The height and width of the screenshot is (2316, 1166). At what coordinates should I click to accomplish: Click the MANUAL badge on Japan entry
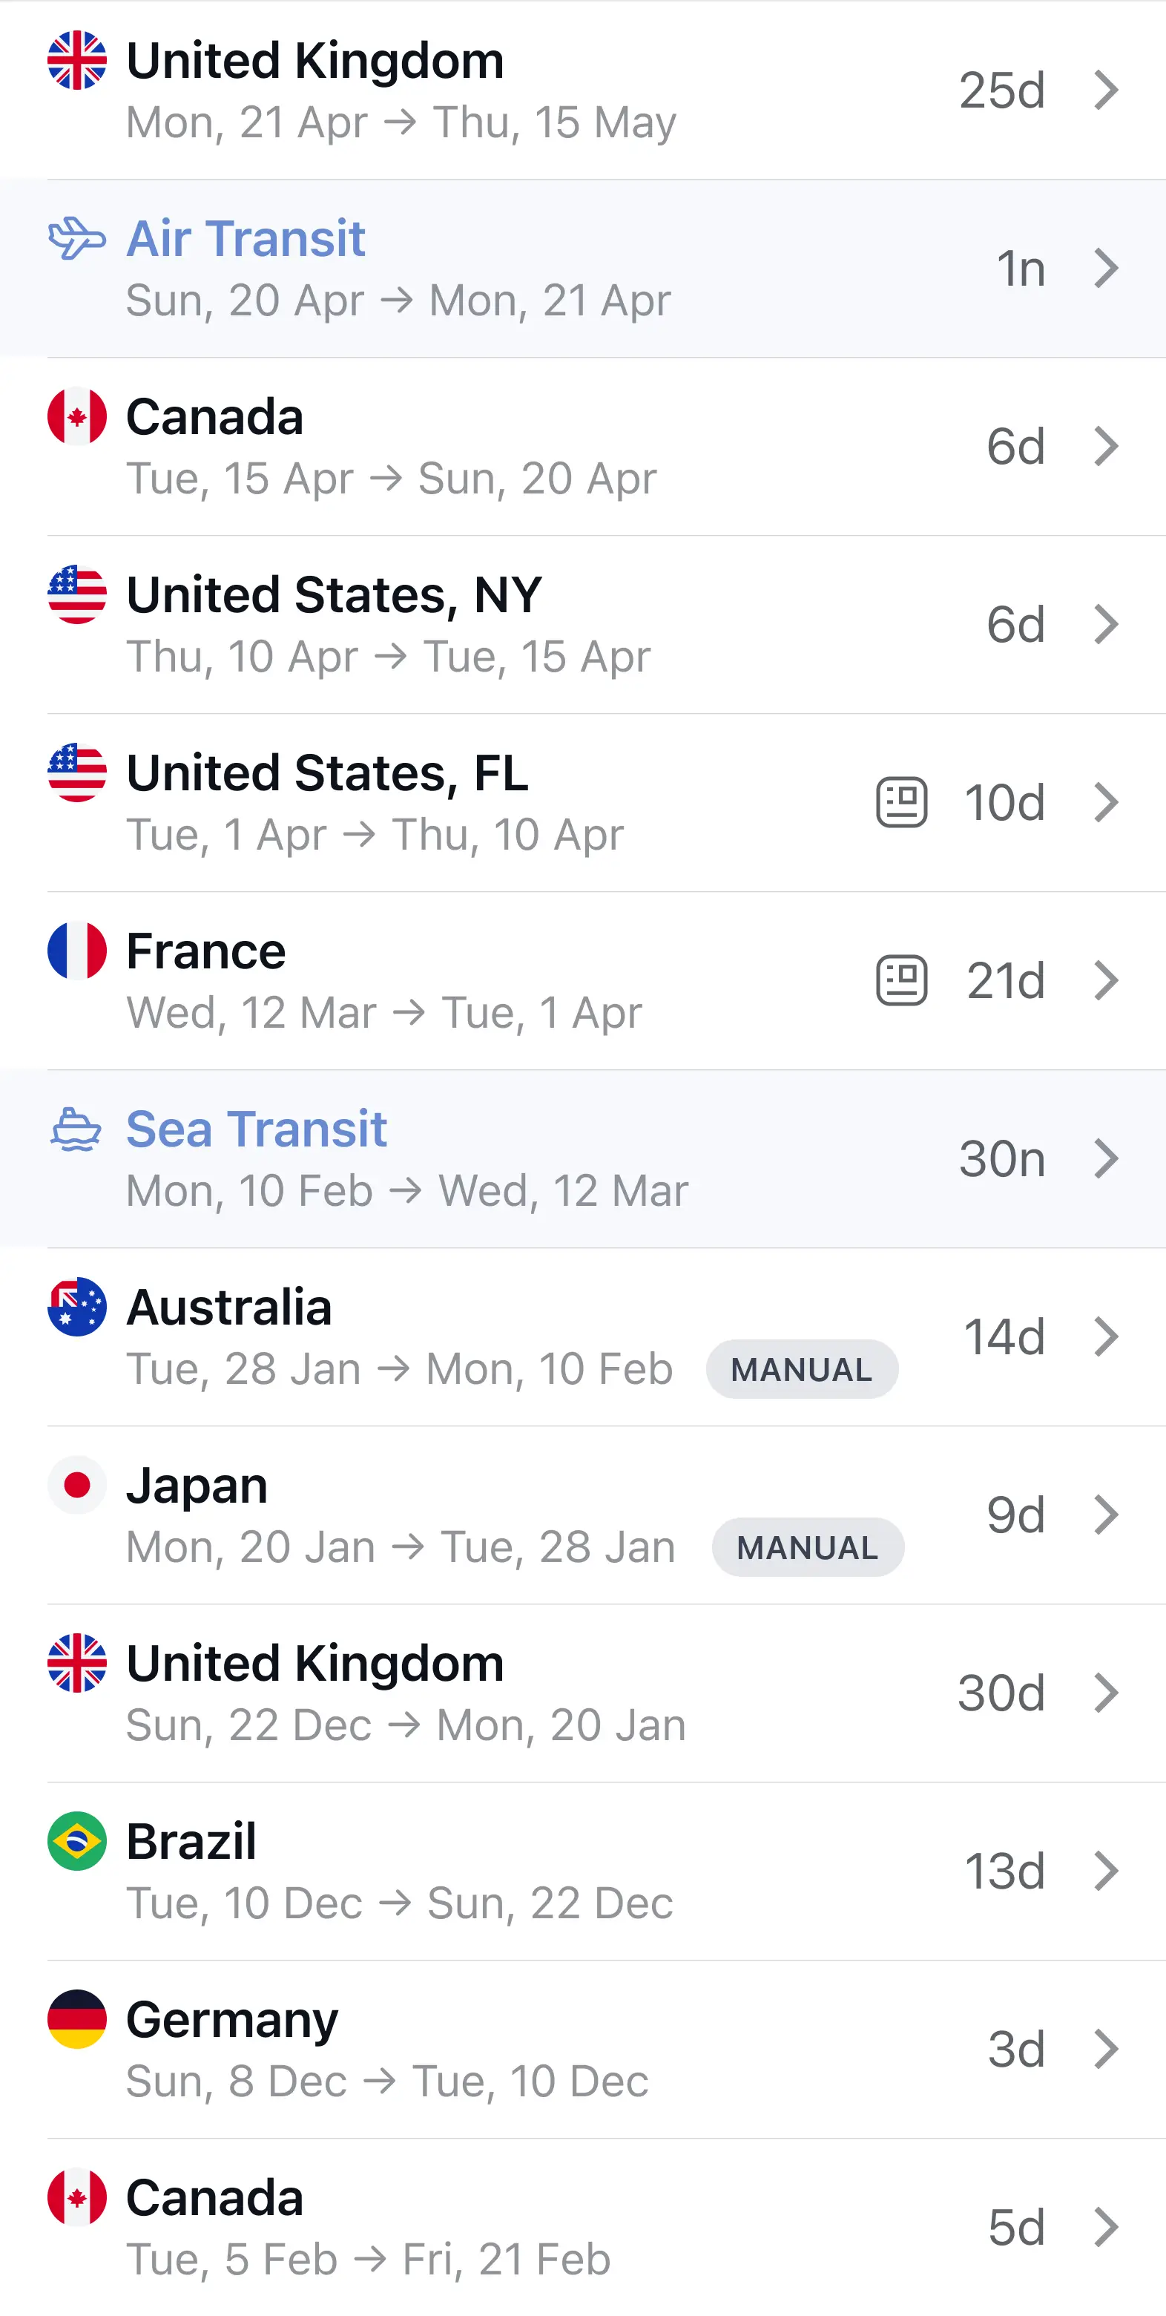click(x=807, y=1547)
